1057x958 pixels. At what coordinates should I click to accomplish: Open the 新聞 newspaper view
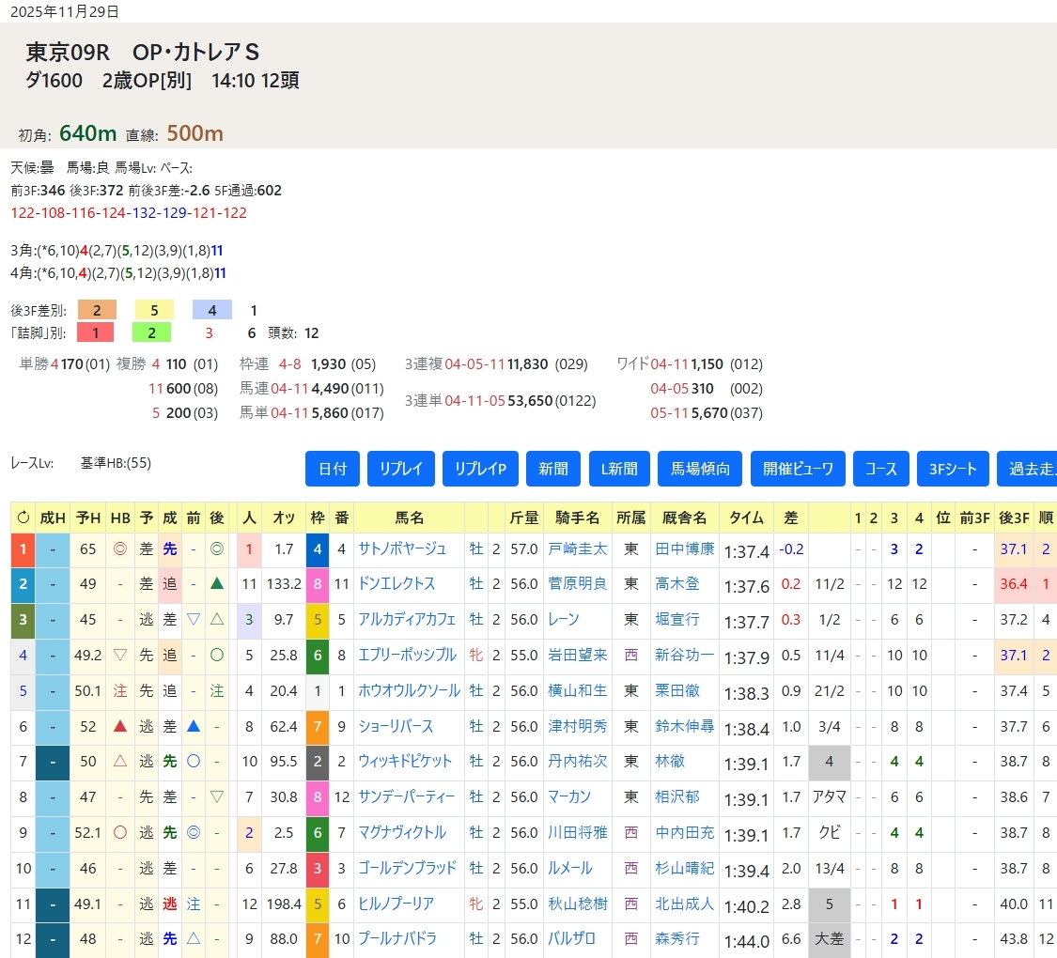pyautogui.click(x=552, y=469)
